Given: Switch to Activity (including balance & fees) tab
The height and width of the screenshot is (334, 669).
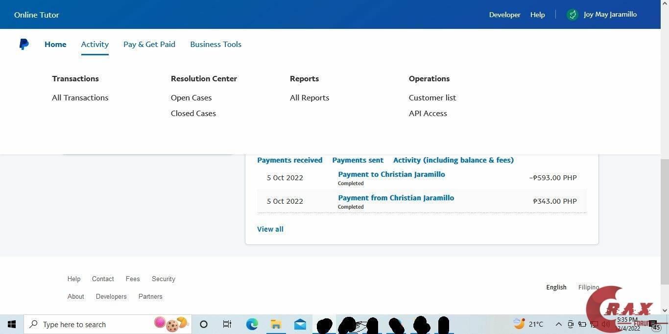Looking at the screenshot, I should click(454, 160).
